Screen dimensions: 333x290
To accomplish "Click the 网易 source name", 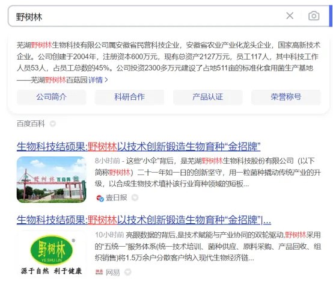I will click(113, 272).
